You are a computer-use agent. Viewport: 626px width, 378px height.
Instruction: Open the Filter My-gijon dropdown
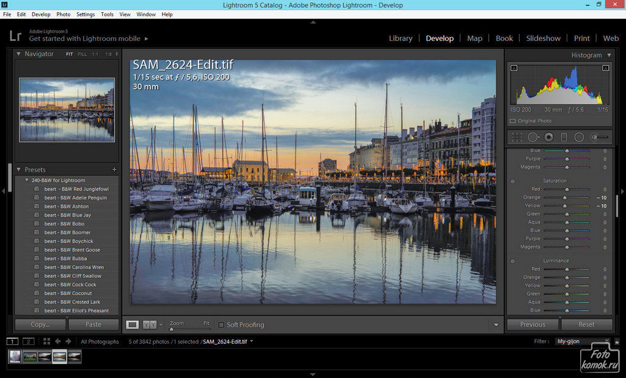click(582, 341)
